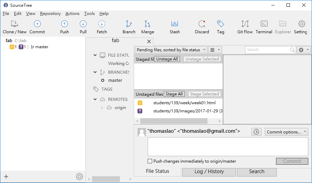Open the View menu
Image resolution: width=312 pixels, height=183 pixels.
[31, 14]
